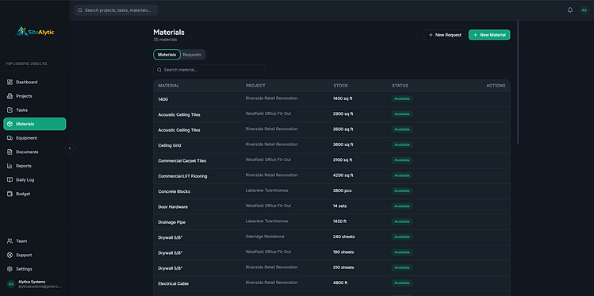Select the Drainage Pipe row
This screenshot has height=296, width=594.
(331, 222)
